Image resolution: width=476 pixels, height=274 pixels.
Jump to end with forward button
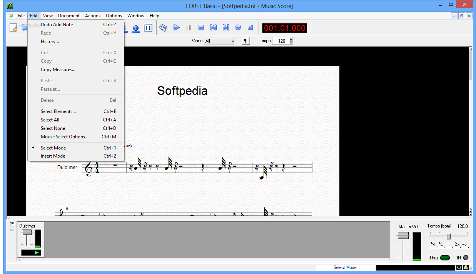(226, 28)
